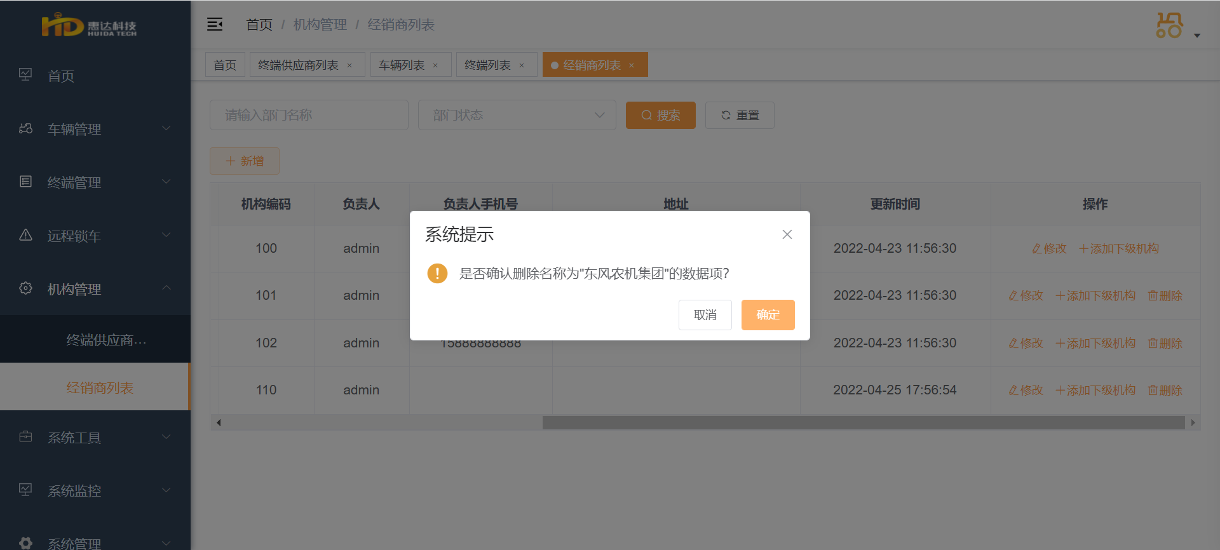
Task: Click the 重置 button
Action: 740,115
